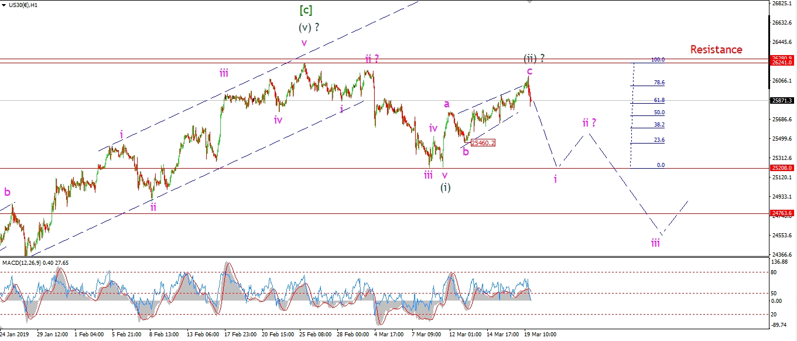Select the 14 Mar 17:00 time label
The width and height of the screenshot is (797, 341).
tap(503, 335)
